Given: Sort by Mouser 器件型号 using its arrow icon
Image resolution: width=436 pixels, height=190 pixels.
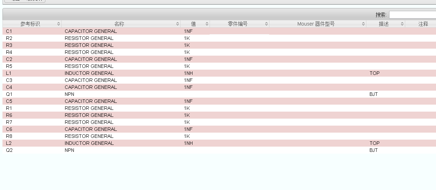Looking at the screenshot, I should coord(363,24).
